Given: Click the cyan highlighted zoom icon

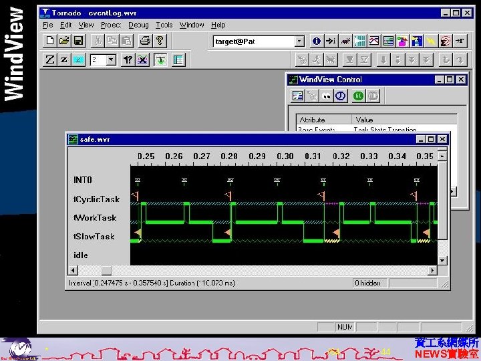Looking at the screenshot, I should [78, 59].
